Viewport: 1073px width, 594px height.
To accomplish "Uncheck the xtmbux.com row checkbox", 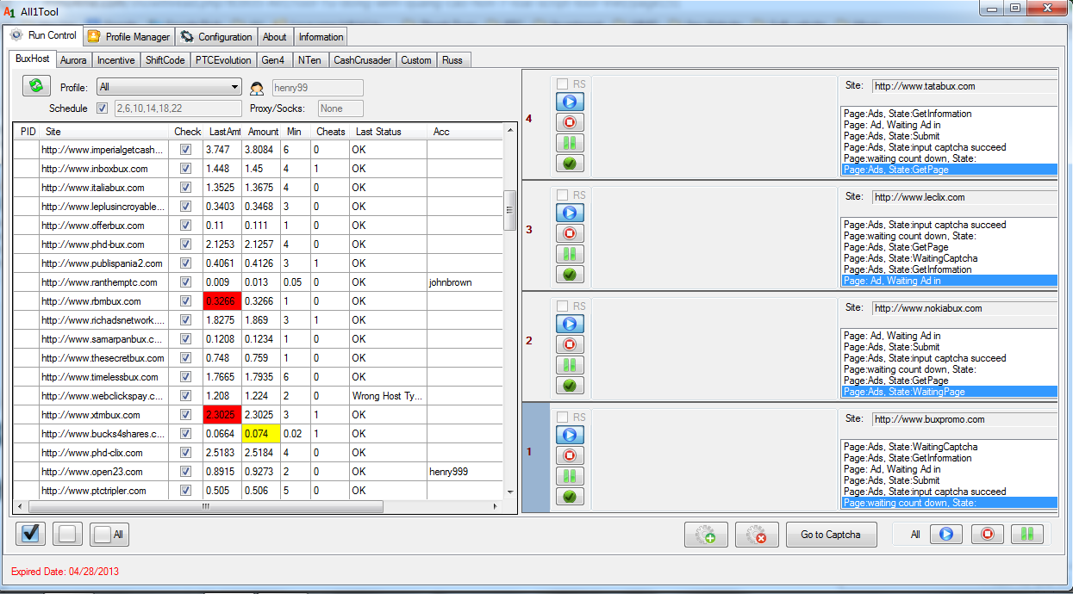I will pos(185,415).
